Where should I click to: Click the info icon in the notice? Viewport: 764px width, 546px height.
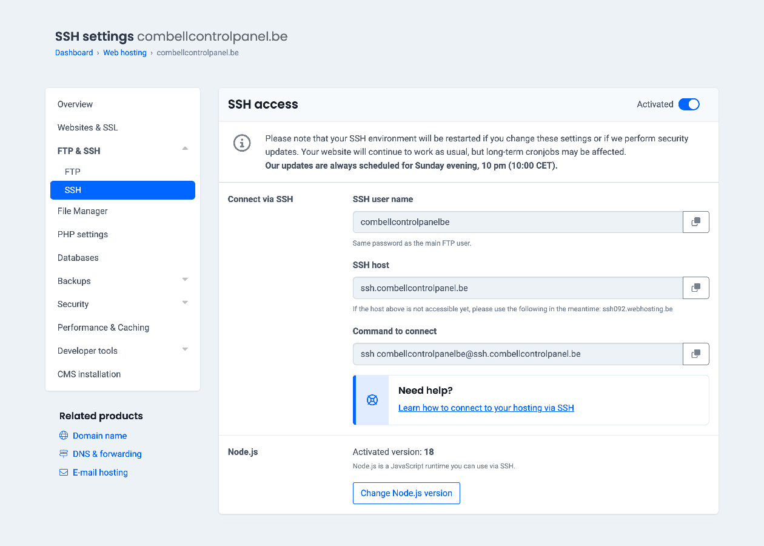click(x=242, y=143)
